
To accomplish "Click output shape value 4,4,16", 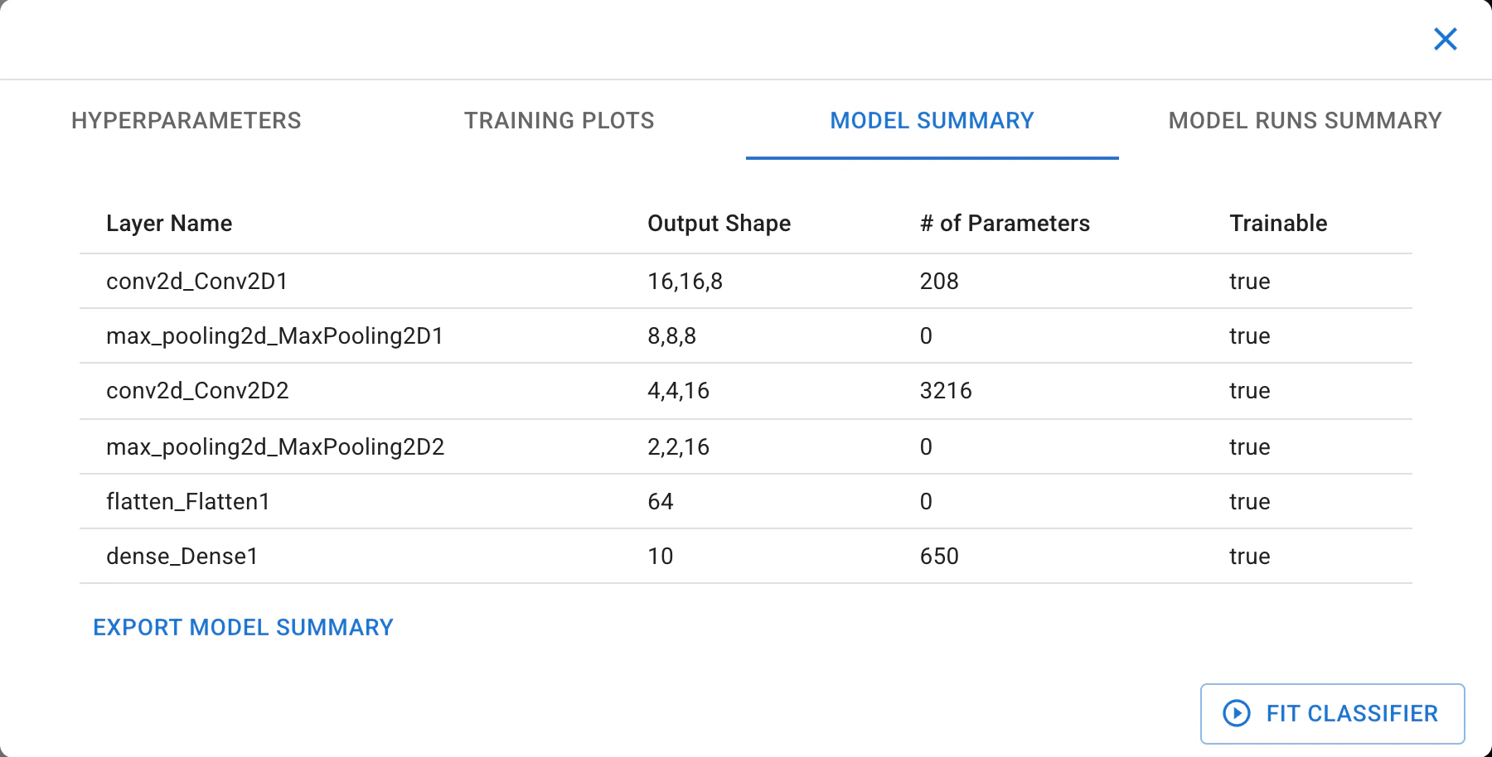I will tap(679, 391).
